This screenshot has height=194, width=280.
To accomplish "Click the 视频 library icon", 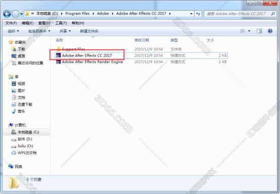I will click(x=14, y=84).
